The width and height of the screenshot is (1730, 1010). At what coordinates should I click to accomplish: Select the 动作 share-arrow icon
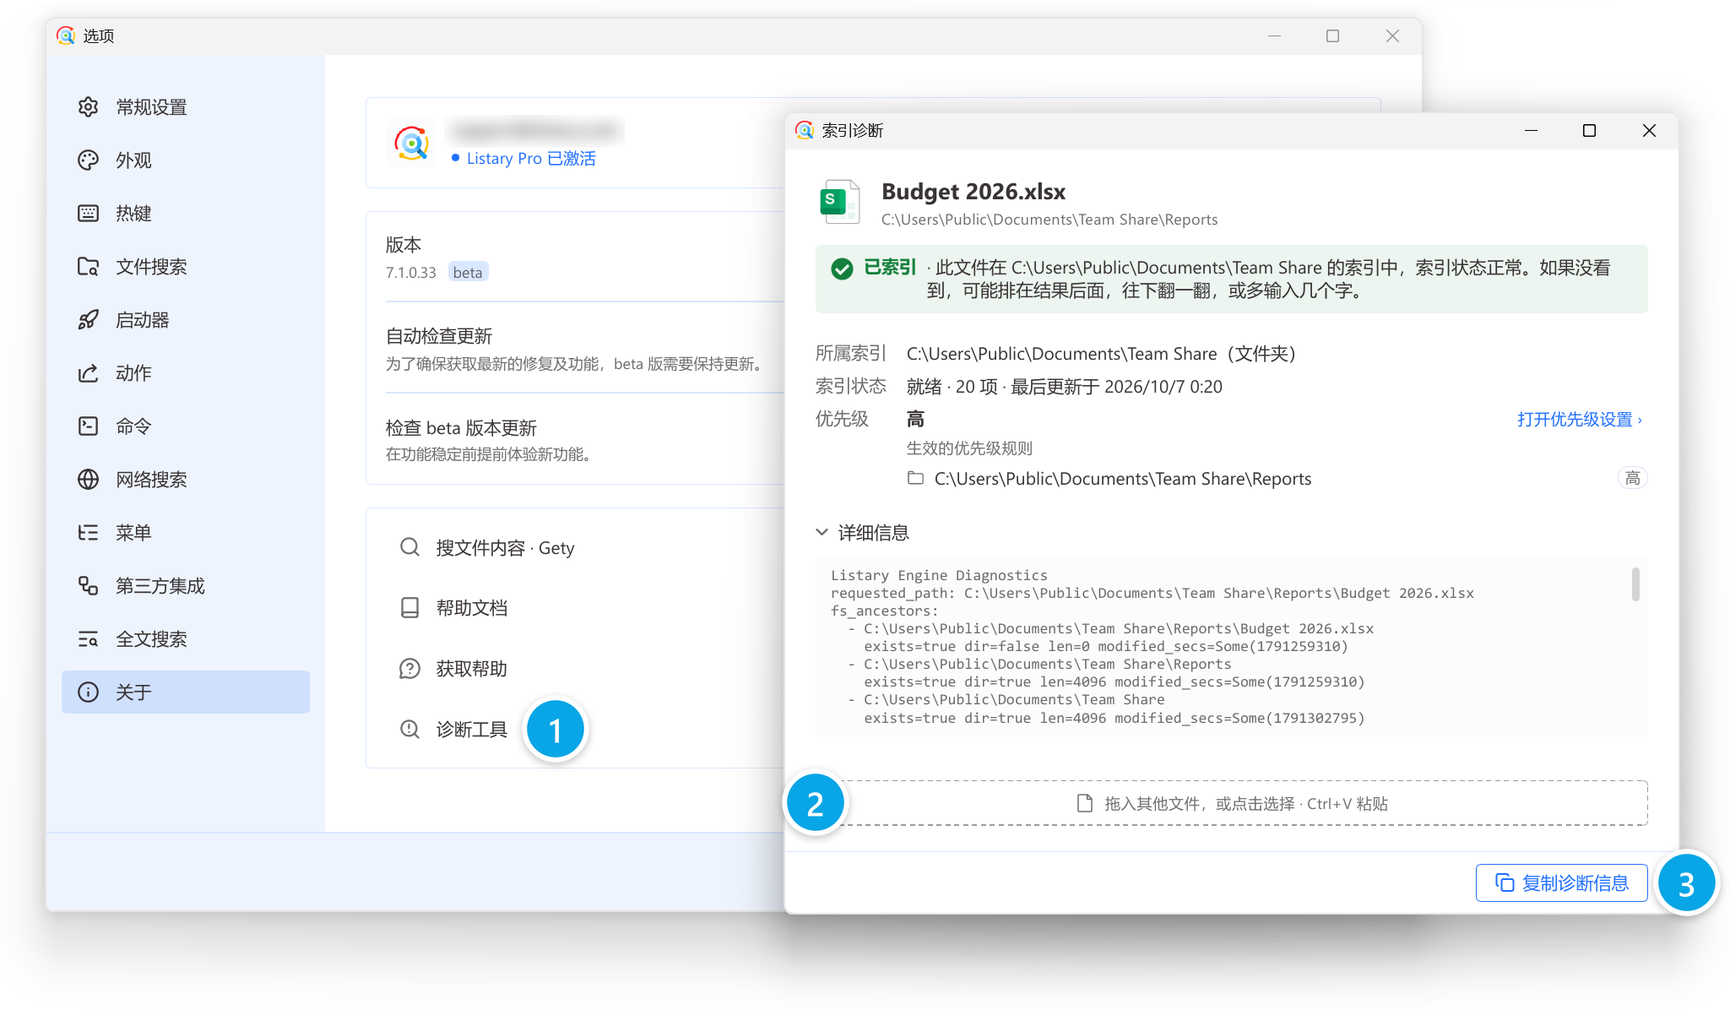pos(88,373)
